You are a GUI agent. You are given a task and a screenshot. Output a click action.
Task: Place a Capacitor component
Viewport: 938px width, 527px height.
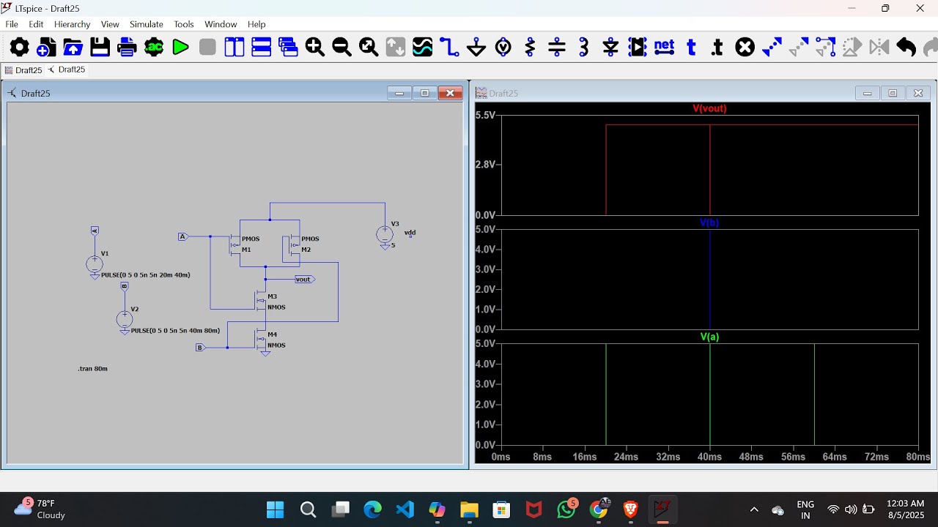[x=557, y=48]
